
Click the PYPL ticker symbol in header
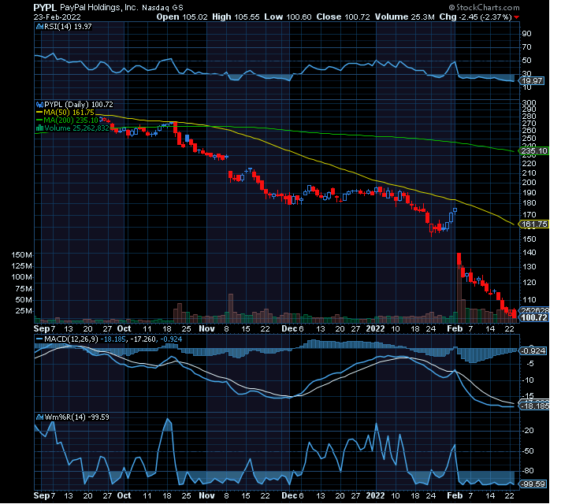45,8
